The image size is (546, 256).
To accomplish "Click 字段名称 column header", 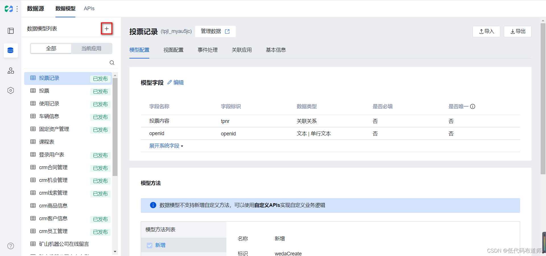I will click(x=159, y=106).
